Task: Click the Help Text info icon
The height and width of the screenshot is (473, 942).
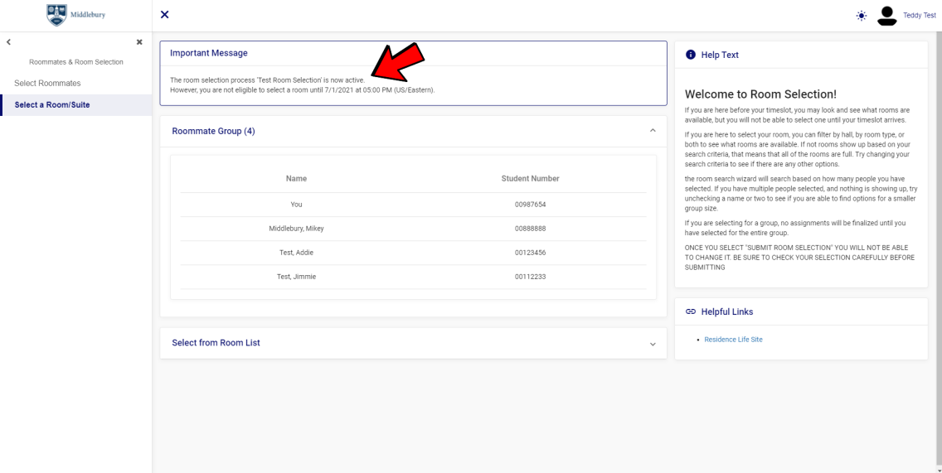Action: (691, 55)
